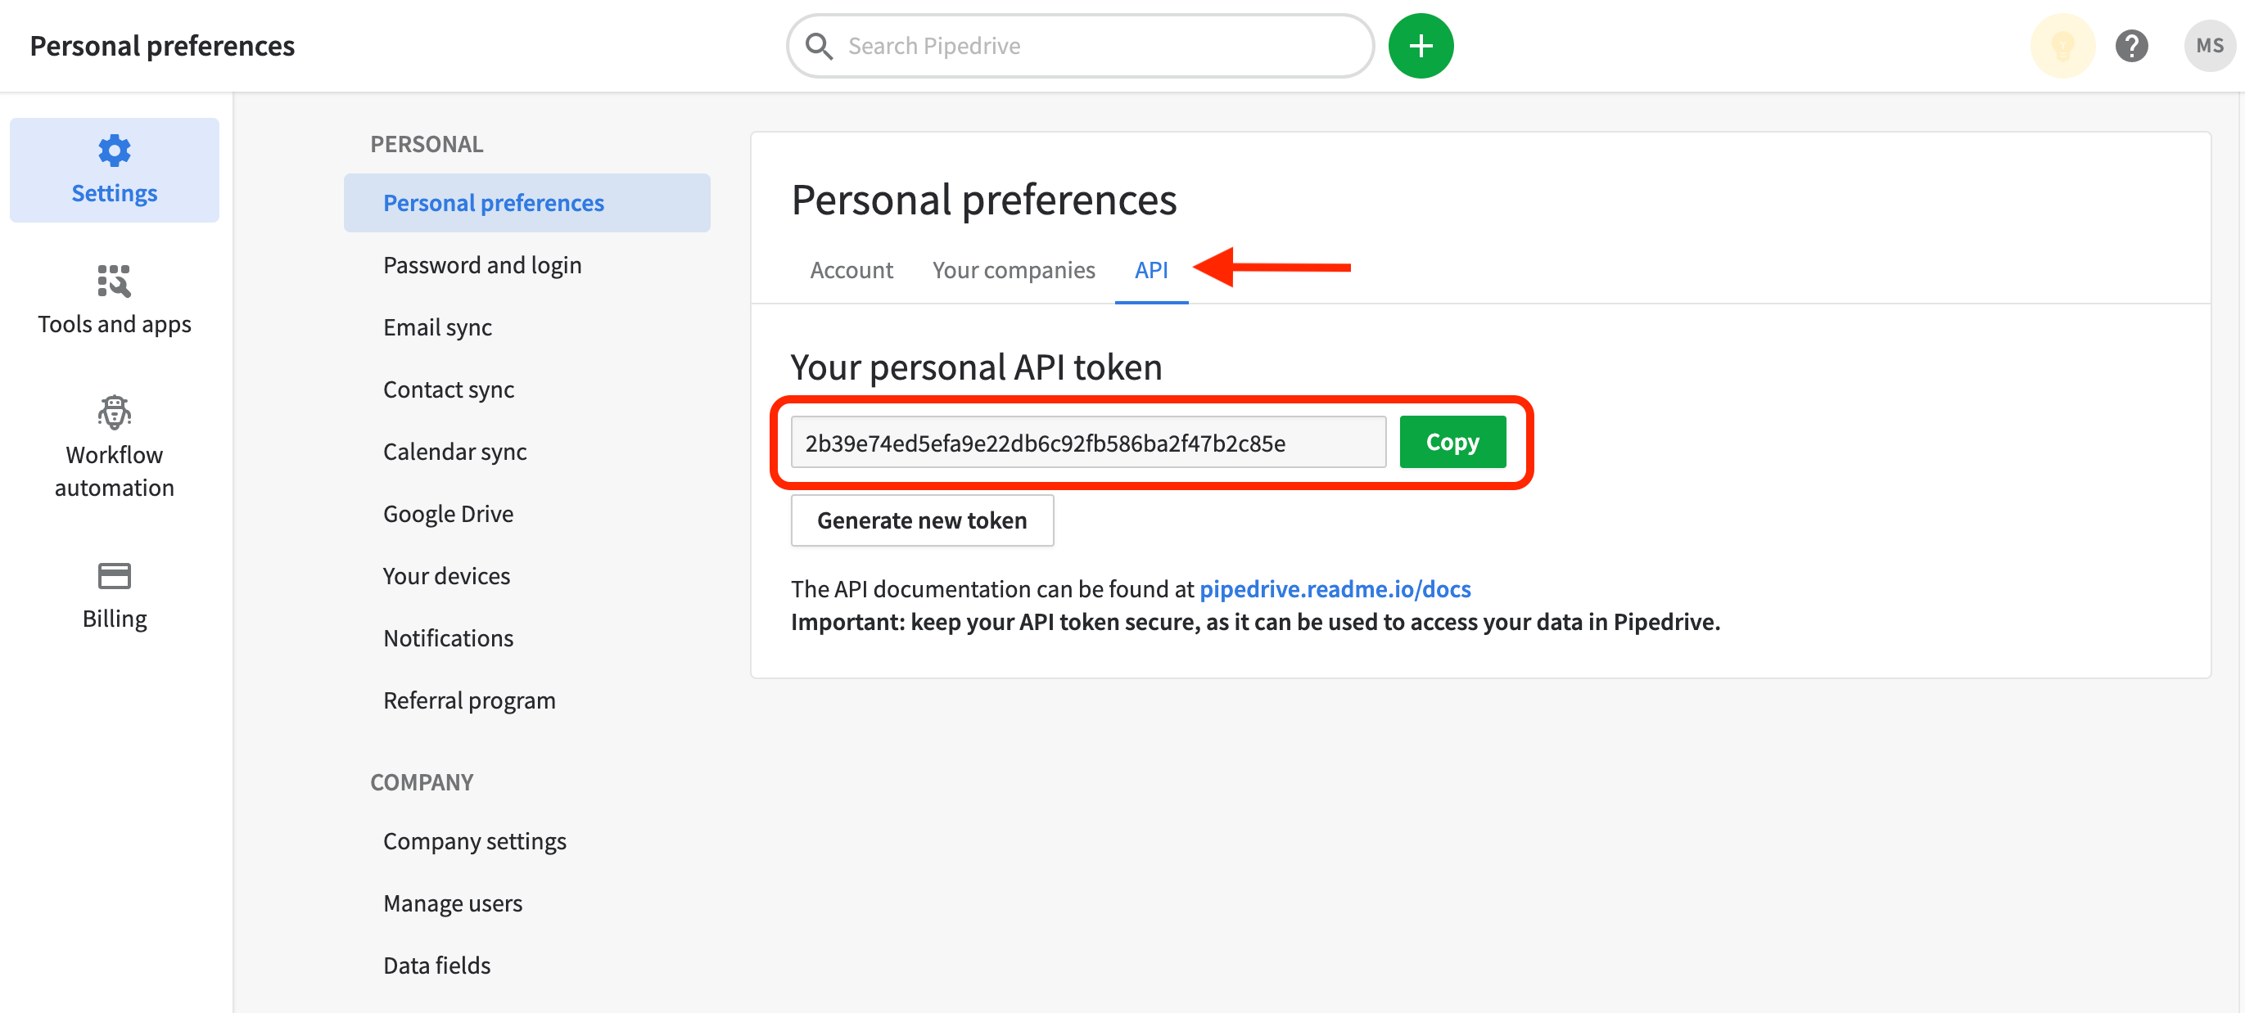Switch to the Account tab

(851, 270)
